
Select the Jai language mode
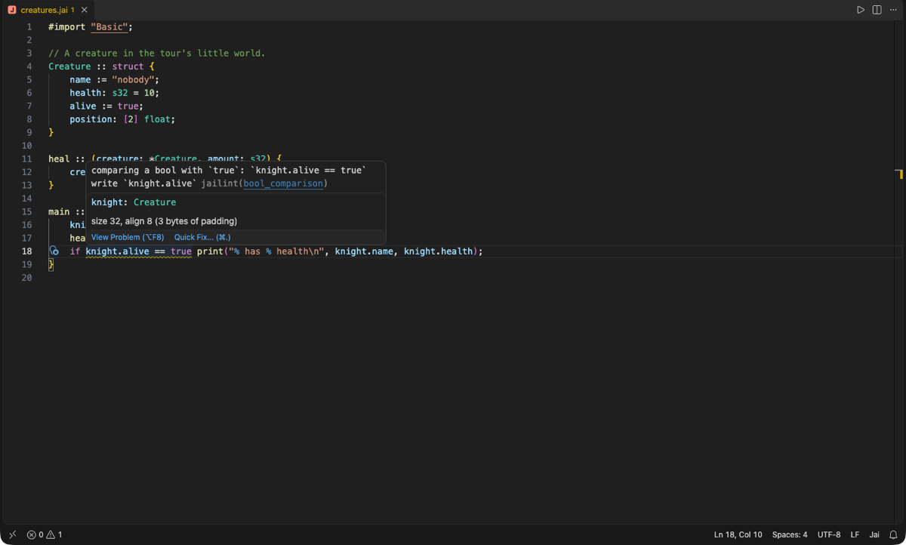coord(874,534)
